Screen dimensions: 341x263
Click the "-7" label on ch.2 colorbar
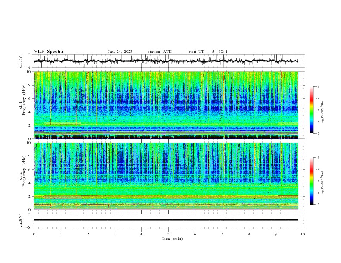(x=317, y=205)
